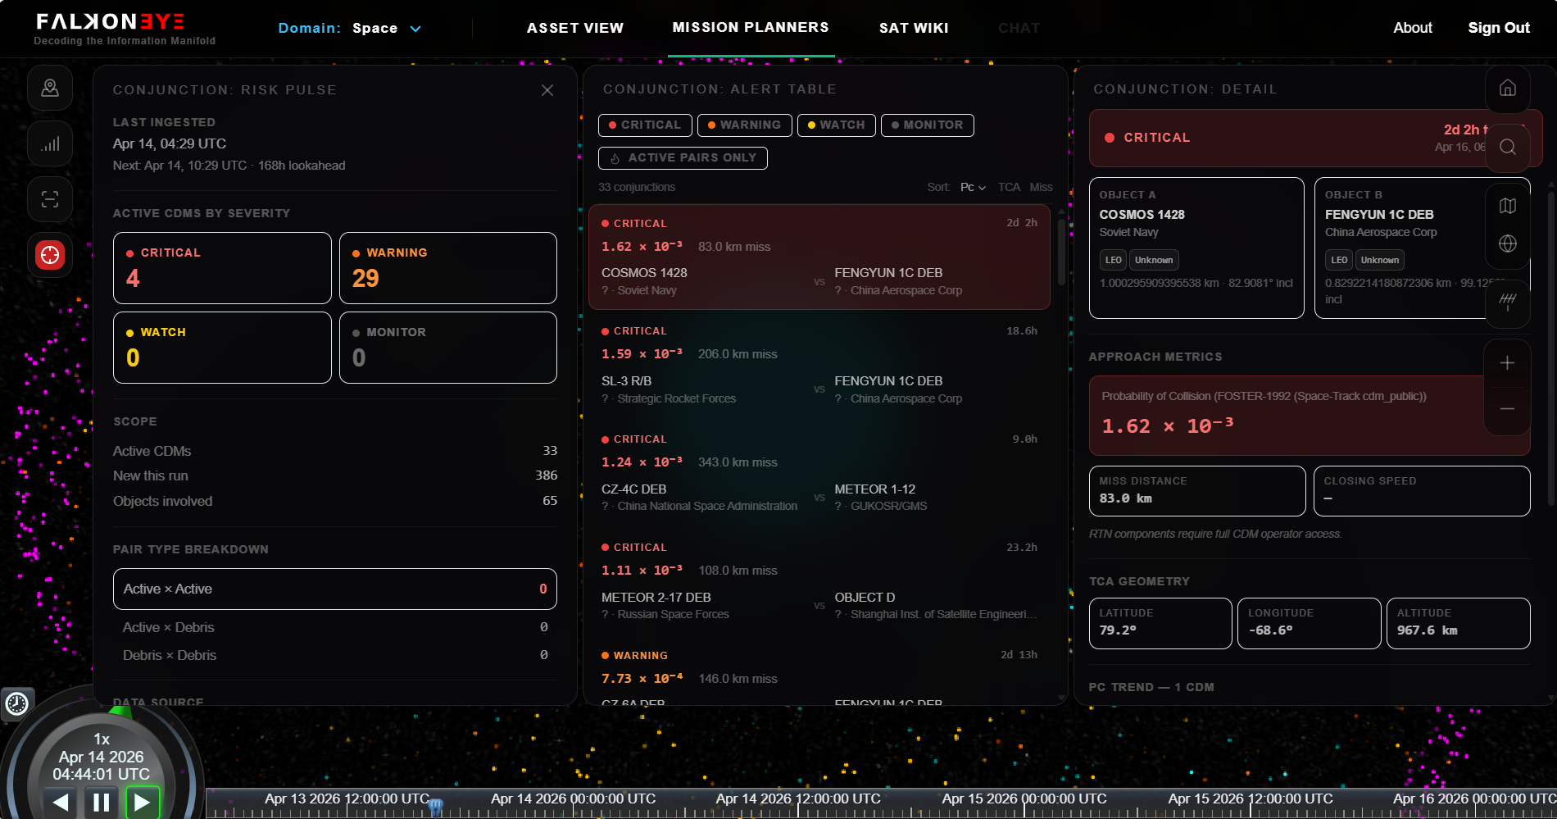This screenshot has width=1557, height=819.
Task: Click the Sign Out link
Action: coord(1499,28)
